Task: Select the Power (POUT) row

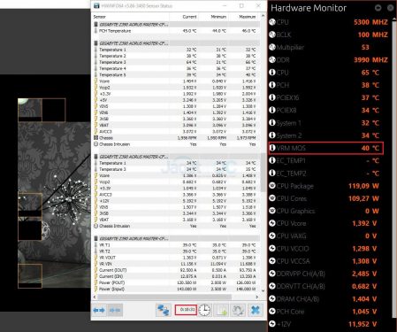Action: pyautogui.click(x=176, y=282)
